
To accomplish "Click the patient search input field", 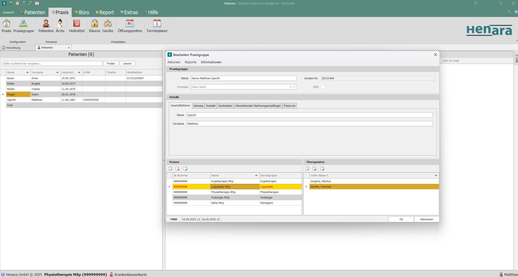I will (x=53, y=63).
